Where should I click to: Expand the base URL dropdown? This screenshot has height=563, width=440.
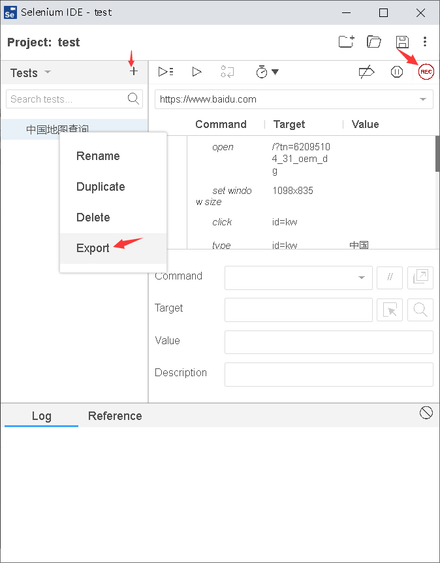coord(423,99)
